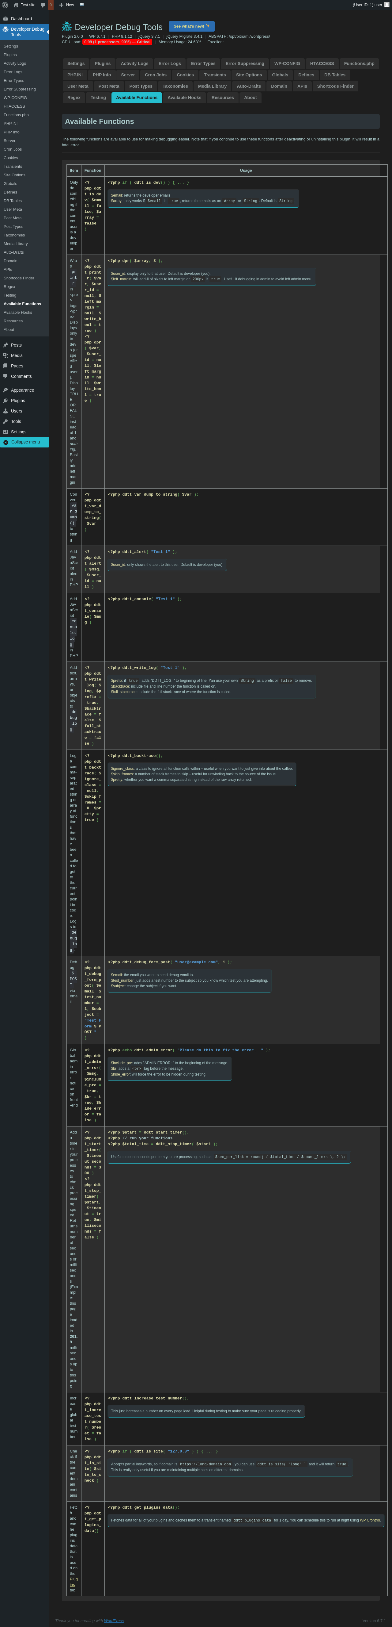The height and width of the screenshot is (1627, 392).
Task: Open the Error Suppressing tab
Action: tap(244, 64)
